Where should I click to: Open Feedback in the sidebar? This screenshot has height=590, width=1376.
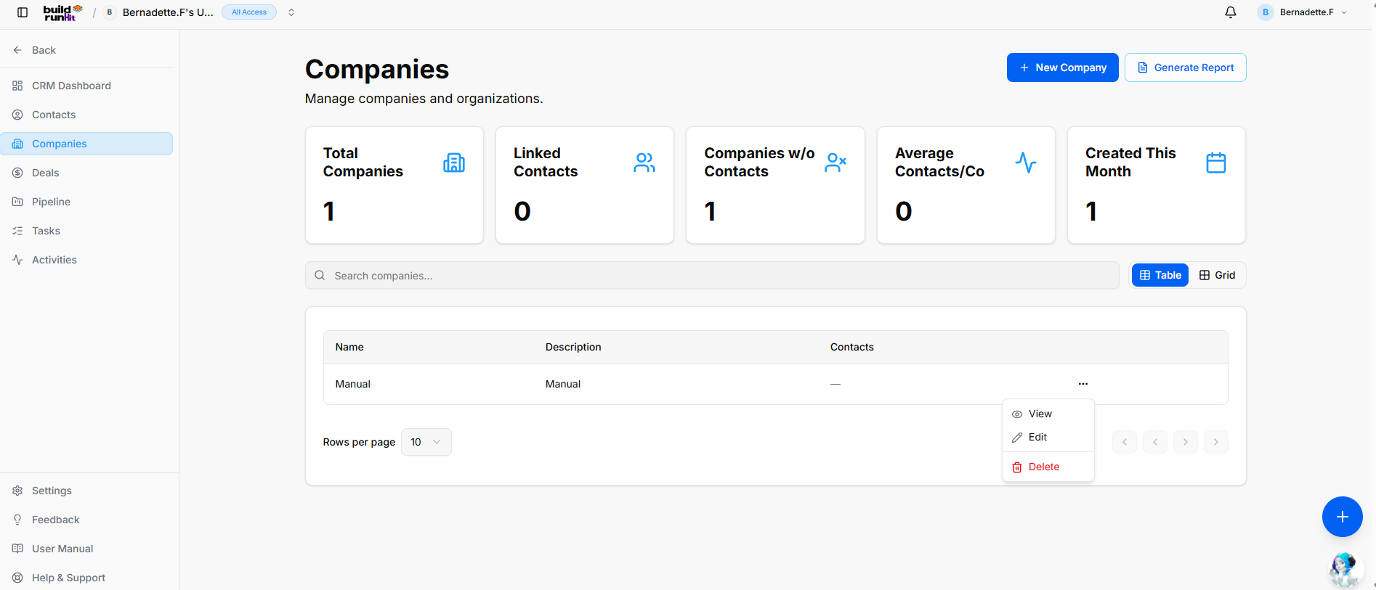(86, 520)
